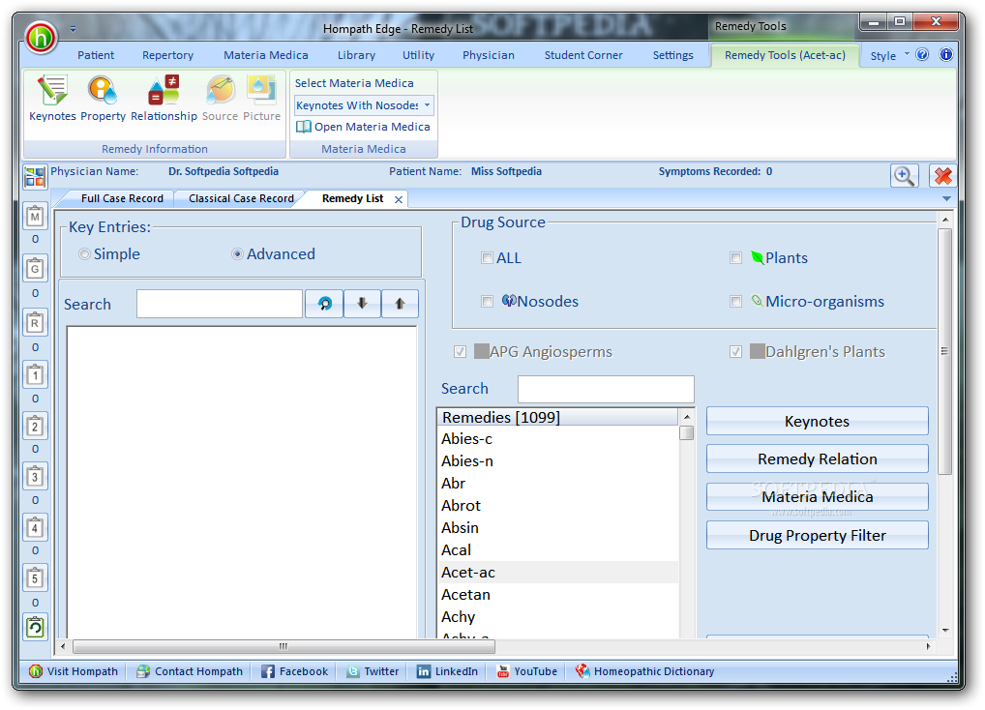Click the remedies search input field
Image resolution: width=985 pixels, height=710 pixels.
[x=606, y=389]
